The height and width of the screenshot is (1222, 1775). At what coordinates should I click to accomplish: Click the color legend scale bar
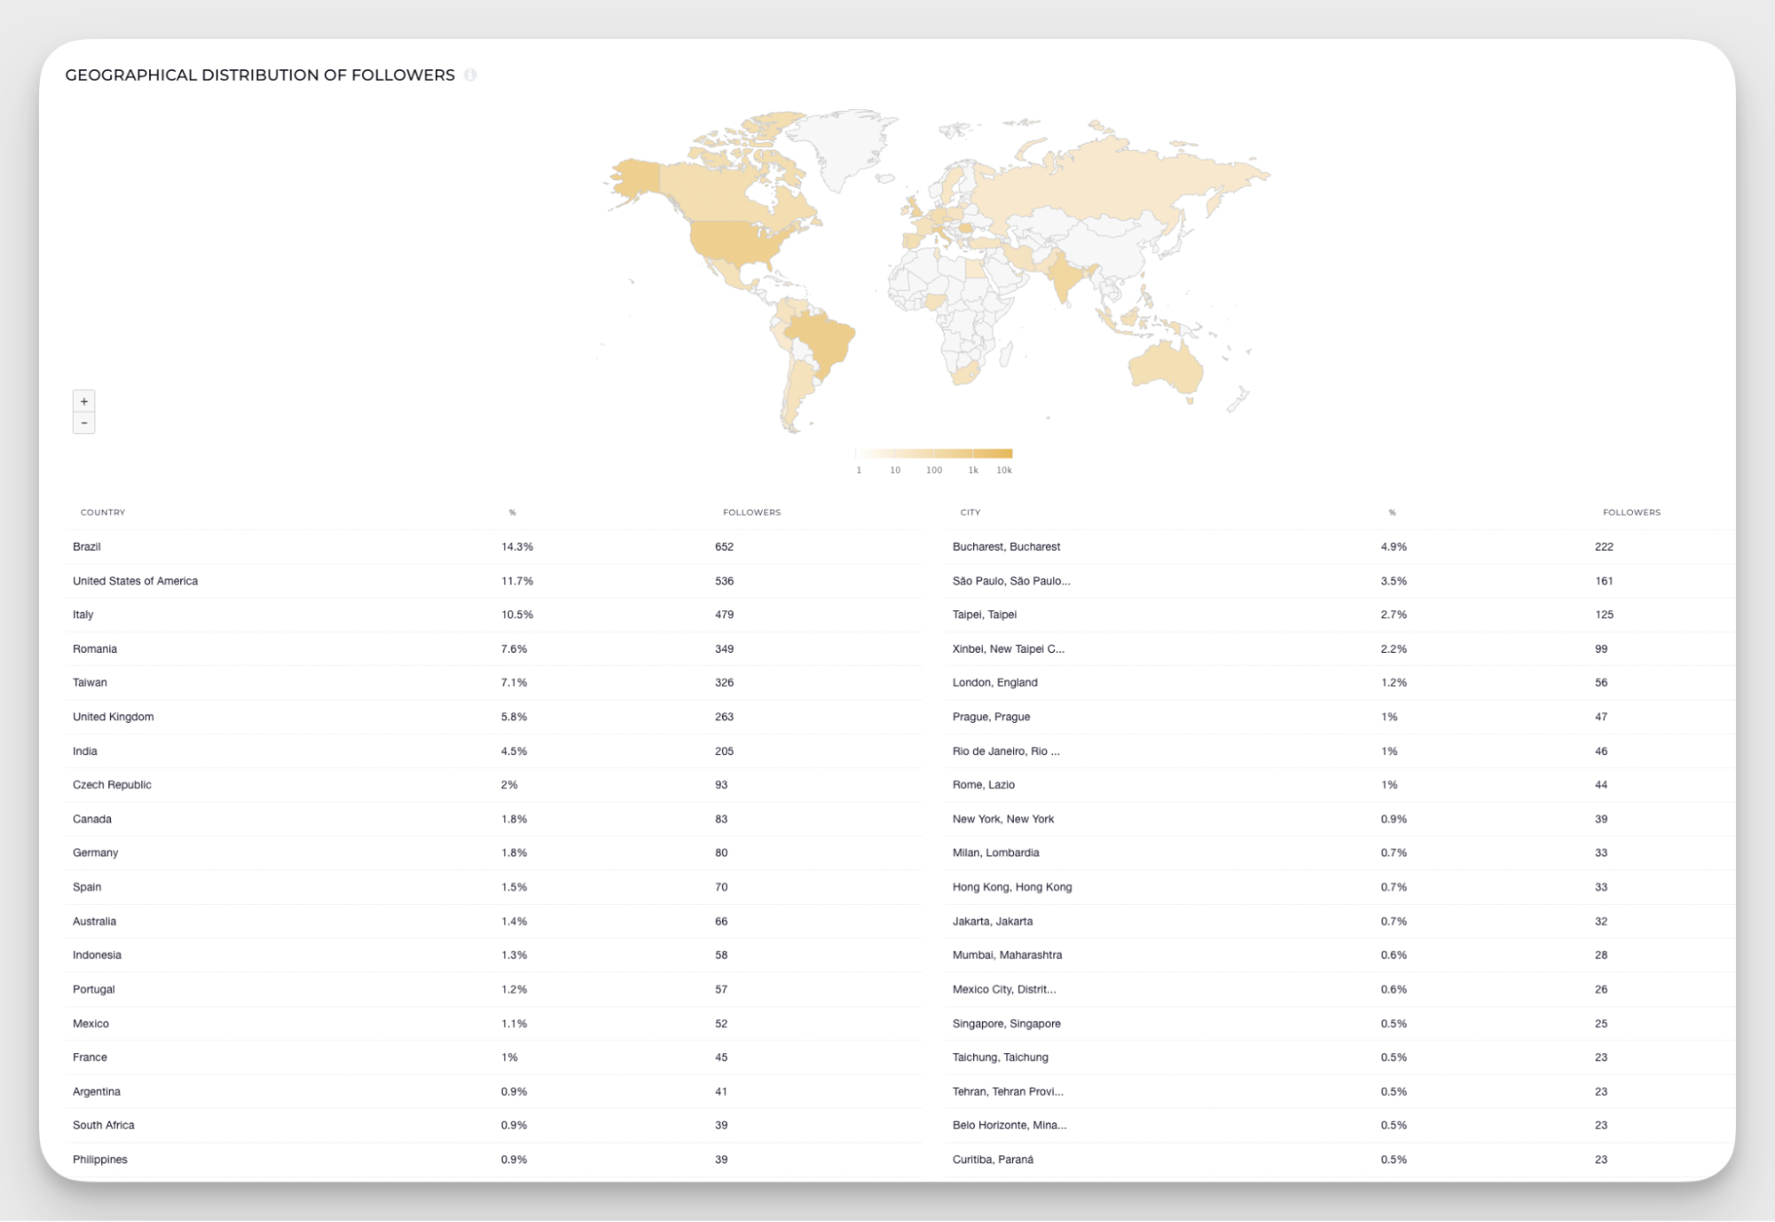point(933,454)
